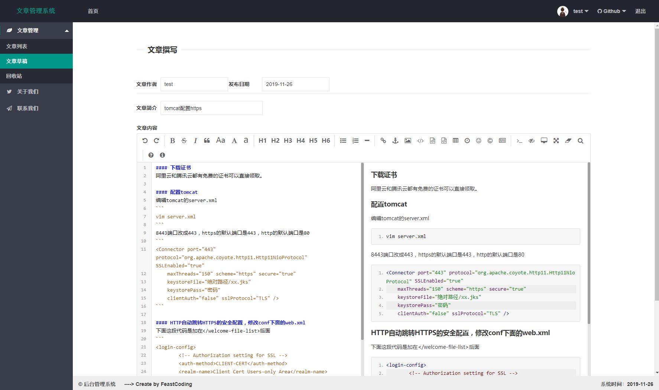Open 关于我们 sidebar item
659x390 pixels.
(36, 92)
